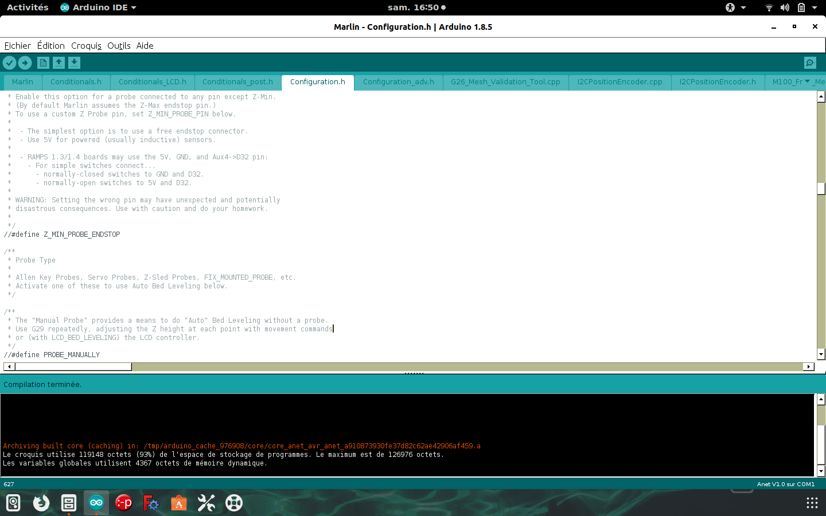
Task: Open the Outils menu
Action: point(119,46)
